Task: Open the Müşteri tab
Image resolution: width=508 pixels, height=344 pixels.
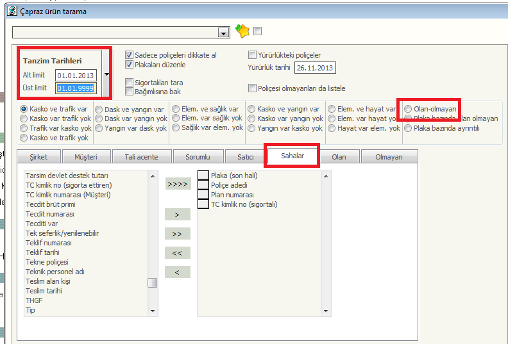Action: (87, 157)
